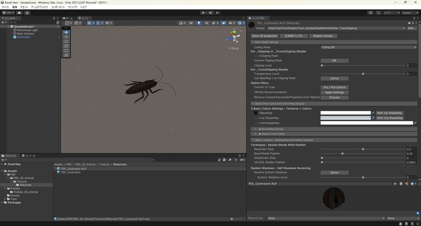This screenshot has height=226, width=421.
Task: Select the Rotate tool in scene overlay
Action: tap(66, 42)
